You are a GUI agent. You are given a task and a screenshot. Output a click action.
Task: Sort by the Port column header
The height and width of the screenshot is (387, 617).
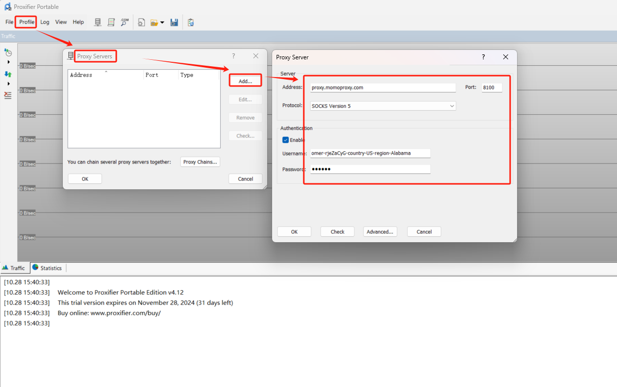point(160,75)
